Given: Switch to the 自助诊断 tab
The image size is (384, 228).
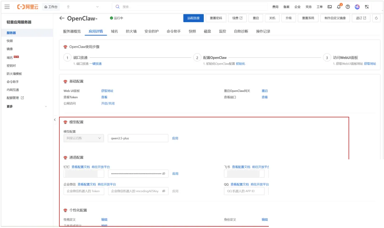Looking at the screenshot, I should pyautogui.click(x=241, y=31).
